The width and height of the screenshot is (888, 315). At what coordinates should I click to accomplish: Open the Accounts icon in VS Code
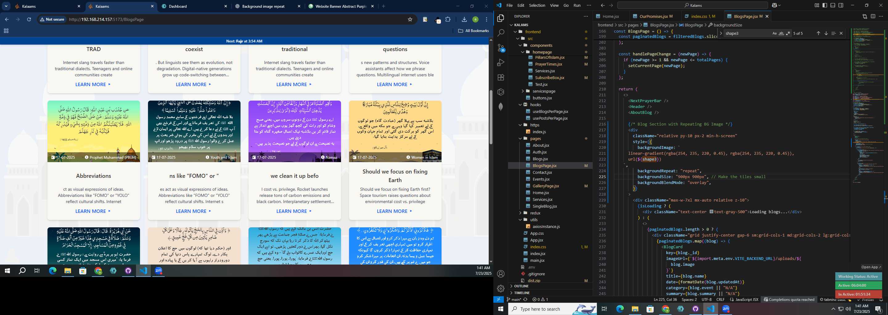point(501,274)
